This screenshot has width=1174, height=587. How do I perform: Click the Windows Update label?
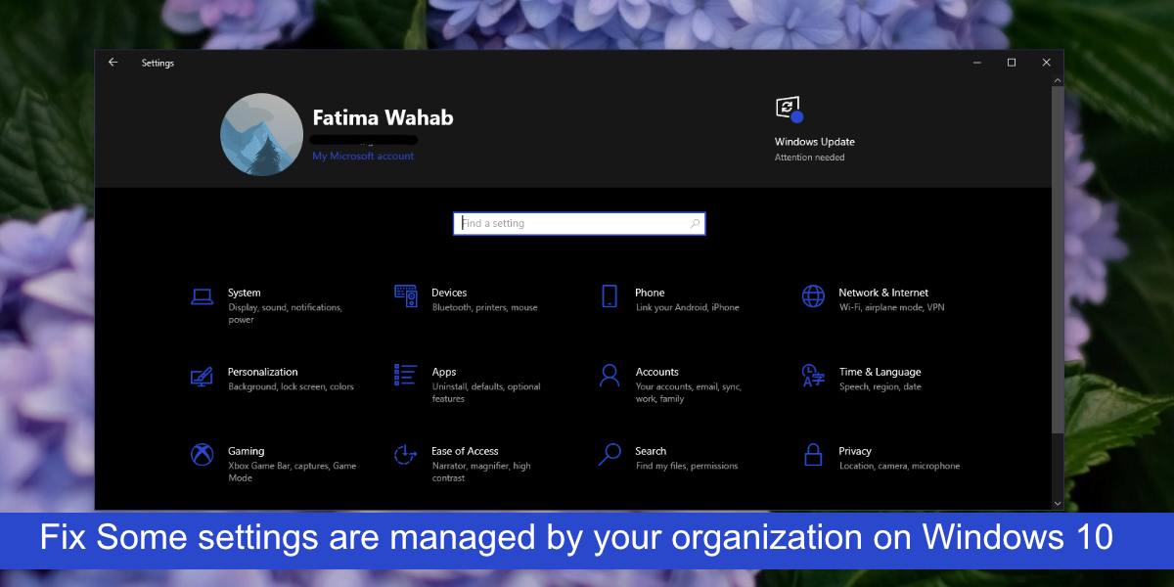[x=815, y=142]
